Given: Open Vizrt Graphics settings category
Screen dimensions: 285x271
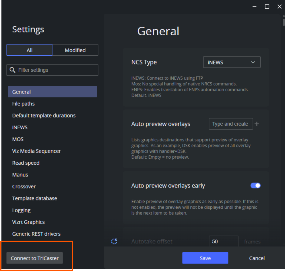Looking at the screenshot, I should 28,222.
